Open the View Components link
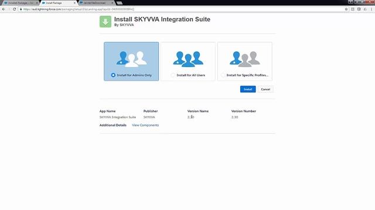Viewport: 375px width, 210px height. coord(145,125)
